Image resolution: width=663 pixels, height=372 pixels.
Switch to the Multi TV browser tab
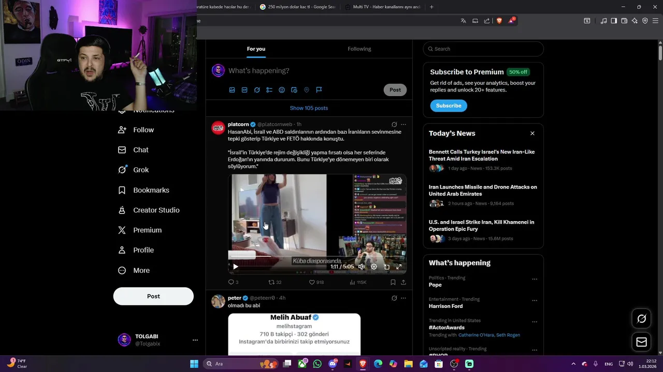(383, 7)
